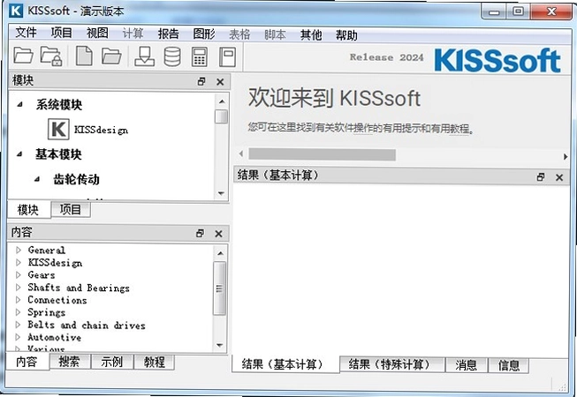This screenshot has height=397, width=577.
Task: Switch to the 示例 tab
Action: (x=112, y=362)
